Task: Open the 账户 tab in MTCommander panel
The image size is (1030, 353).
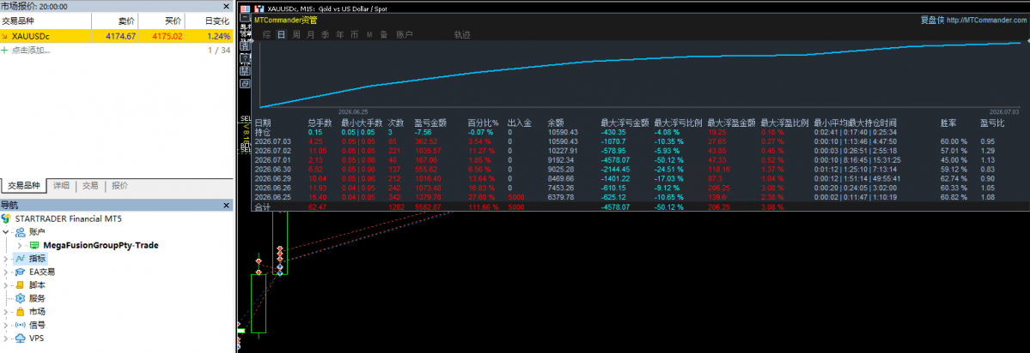Action: tap(405, 35)
